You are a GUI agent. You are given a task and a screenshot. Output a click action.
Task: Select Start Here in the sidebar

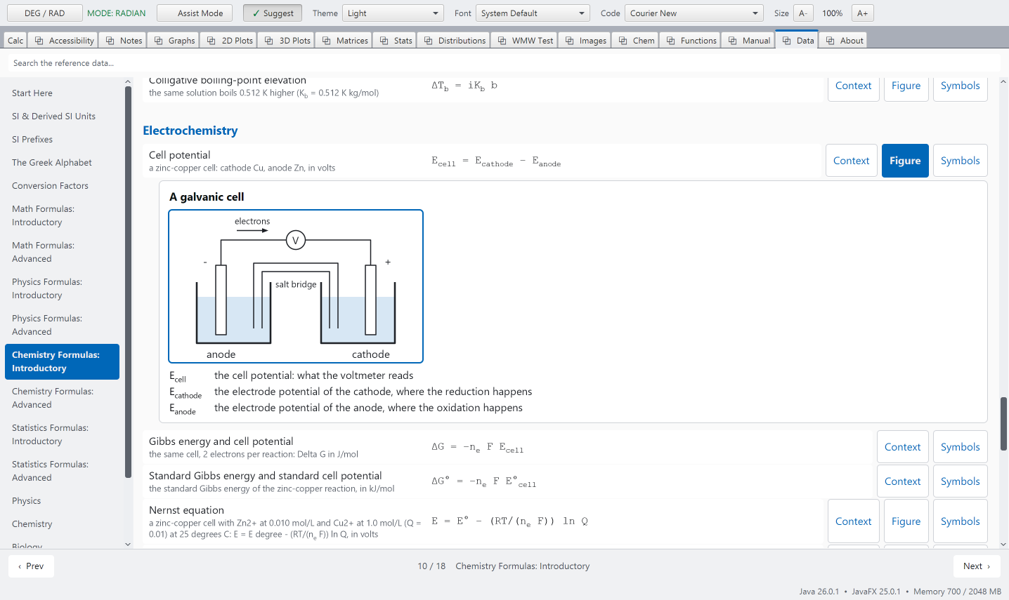click(x=62, y=93)
